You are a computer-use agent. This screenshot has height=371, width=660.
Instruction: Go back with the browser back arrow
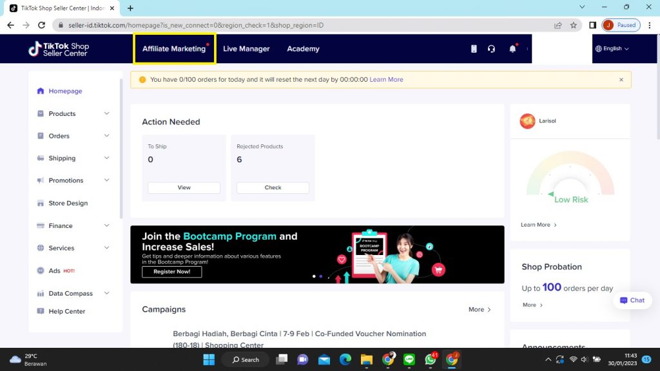tap(10, 25)
